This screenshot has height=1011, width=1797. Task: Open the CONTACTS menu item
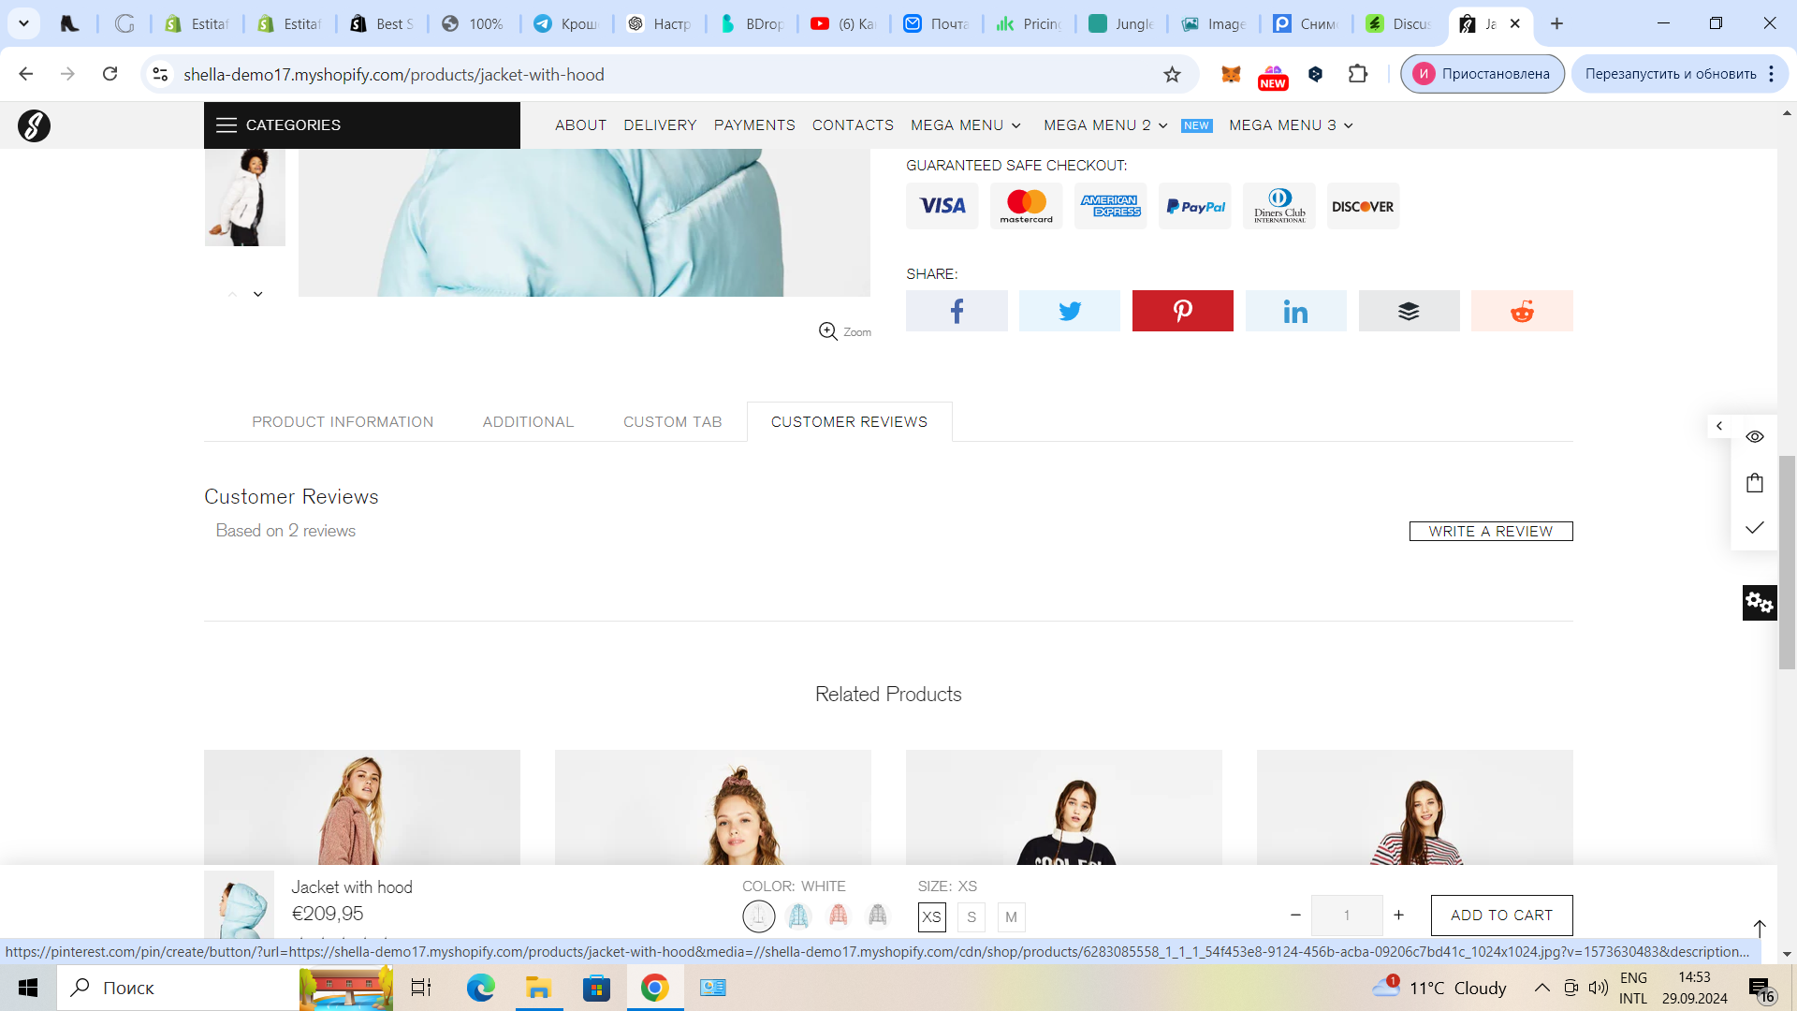coord(853,125)
